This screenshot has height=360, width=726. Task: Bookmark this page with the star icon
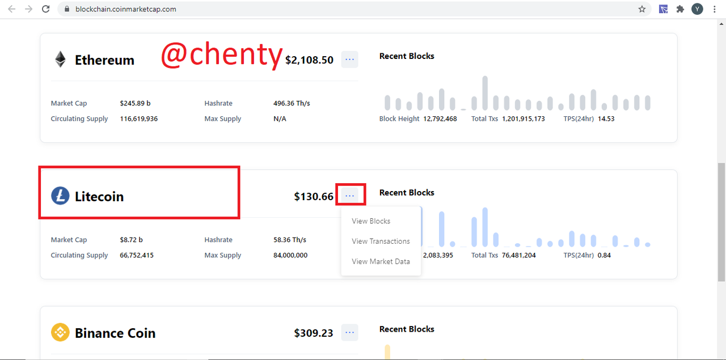[x=642, y=9]
